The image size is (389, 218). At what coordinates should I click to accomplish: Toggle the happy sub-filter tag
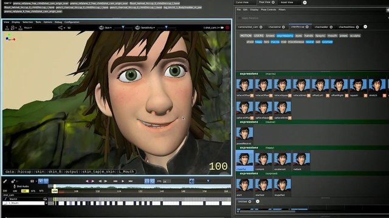coord(258,42)
